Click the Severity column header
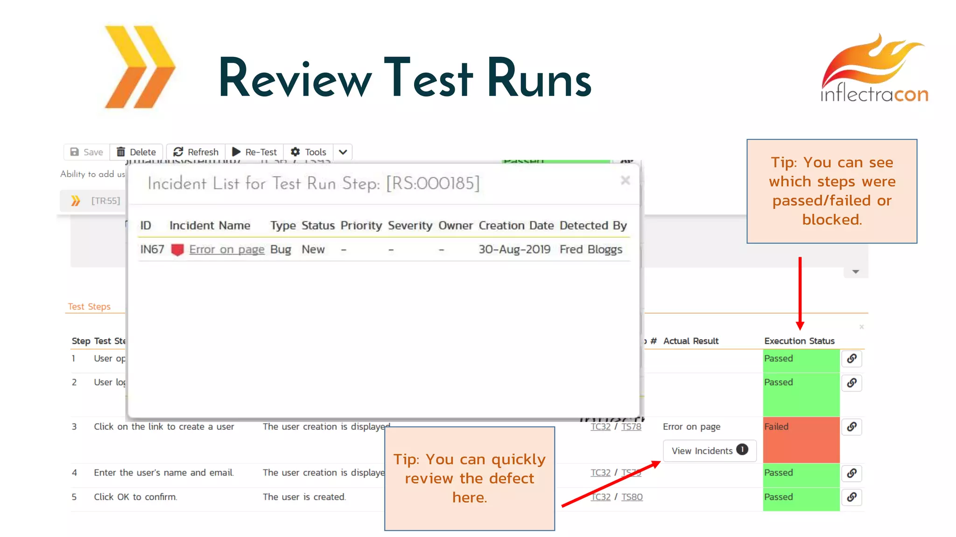This screenshot has width=956, height=537. (x=410, y=226)
